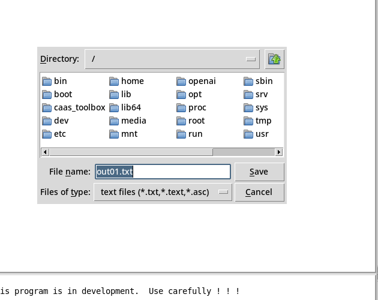Go up to the parent directory
Viewport: 378px width, 300px height.
pyautogui.click(x=274, y=59)
